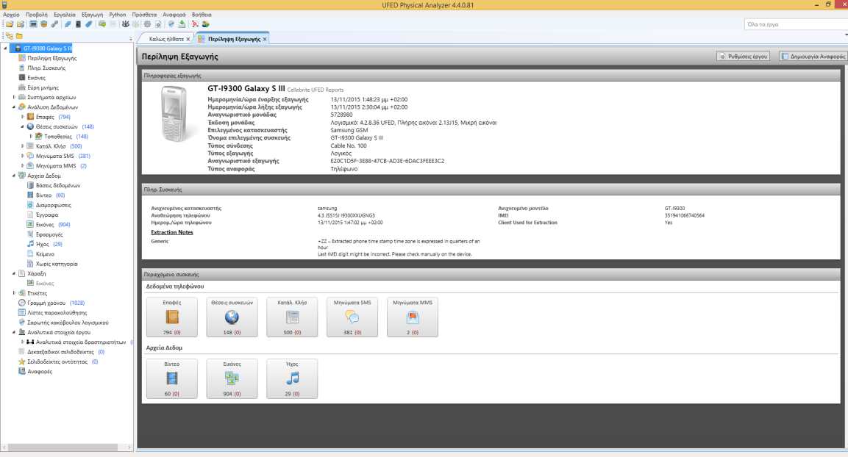Click the blue USB drive toolbar icon
Viewport: 848px width, 457px height.
pyautogui.click(x=89, y=24)
